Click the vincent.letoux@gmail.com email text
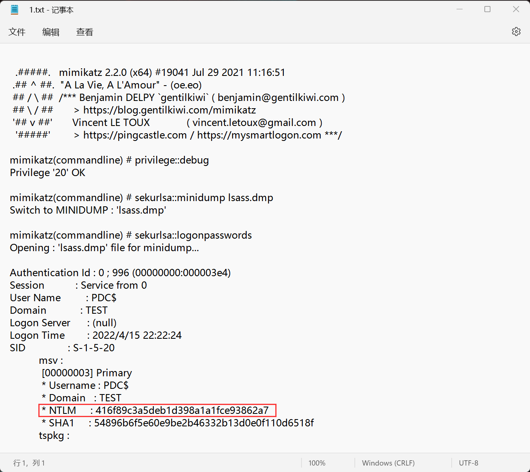The width and height of the screenshot is (530, 472). coord(254,122)
